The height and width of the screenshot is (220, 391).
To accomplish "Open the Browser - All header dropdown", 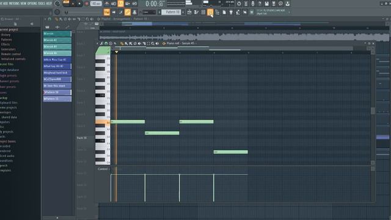I will (x=11, y=19).
